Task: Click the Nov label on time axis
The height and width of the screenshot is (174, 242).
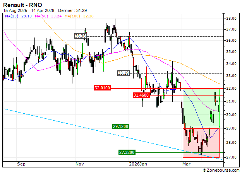Action: pyautogui.click(x=80, y=164)
